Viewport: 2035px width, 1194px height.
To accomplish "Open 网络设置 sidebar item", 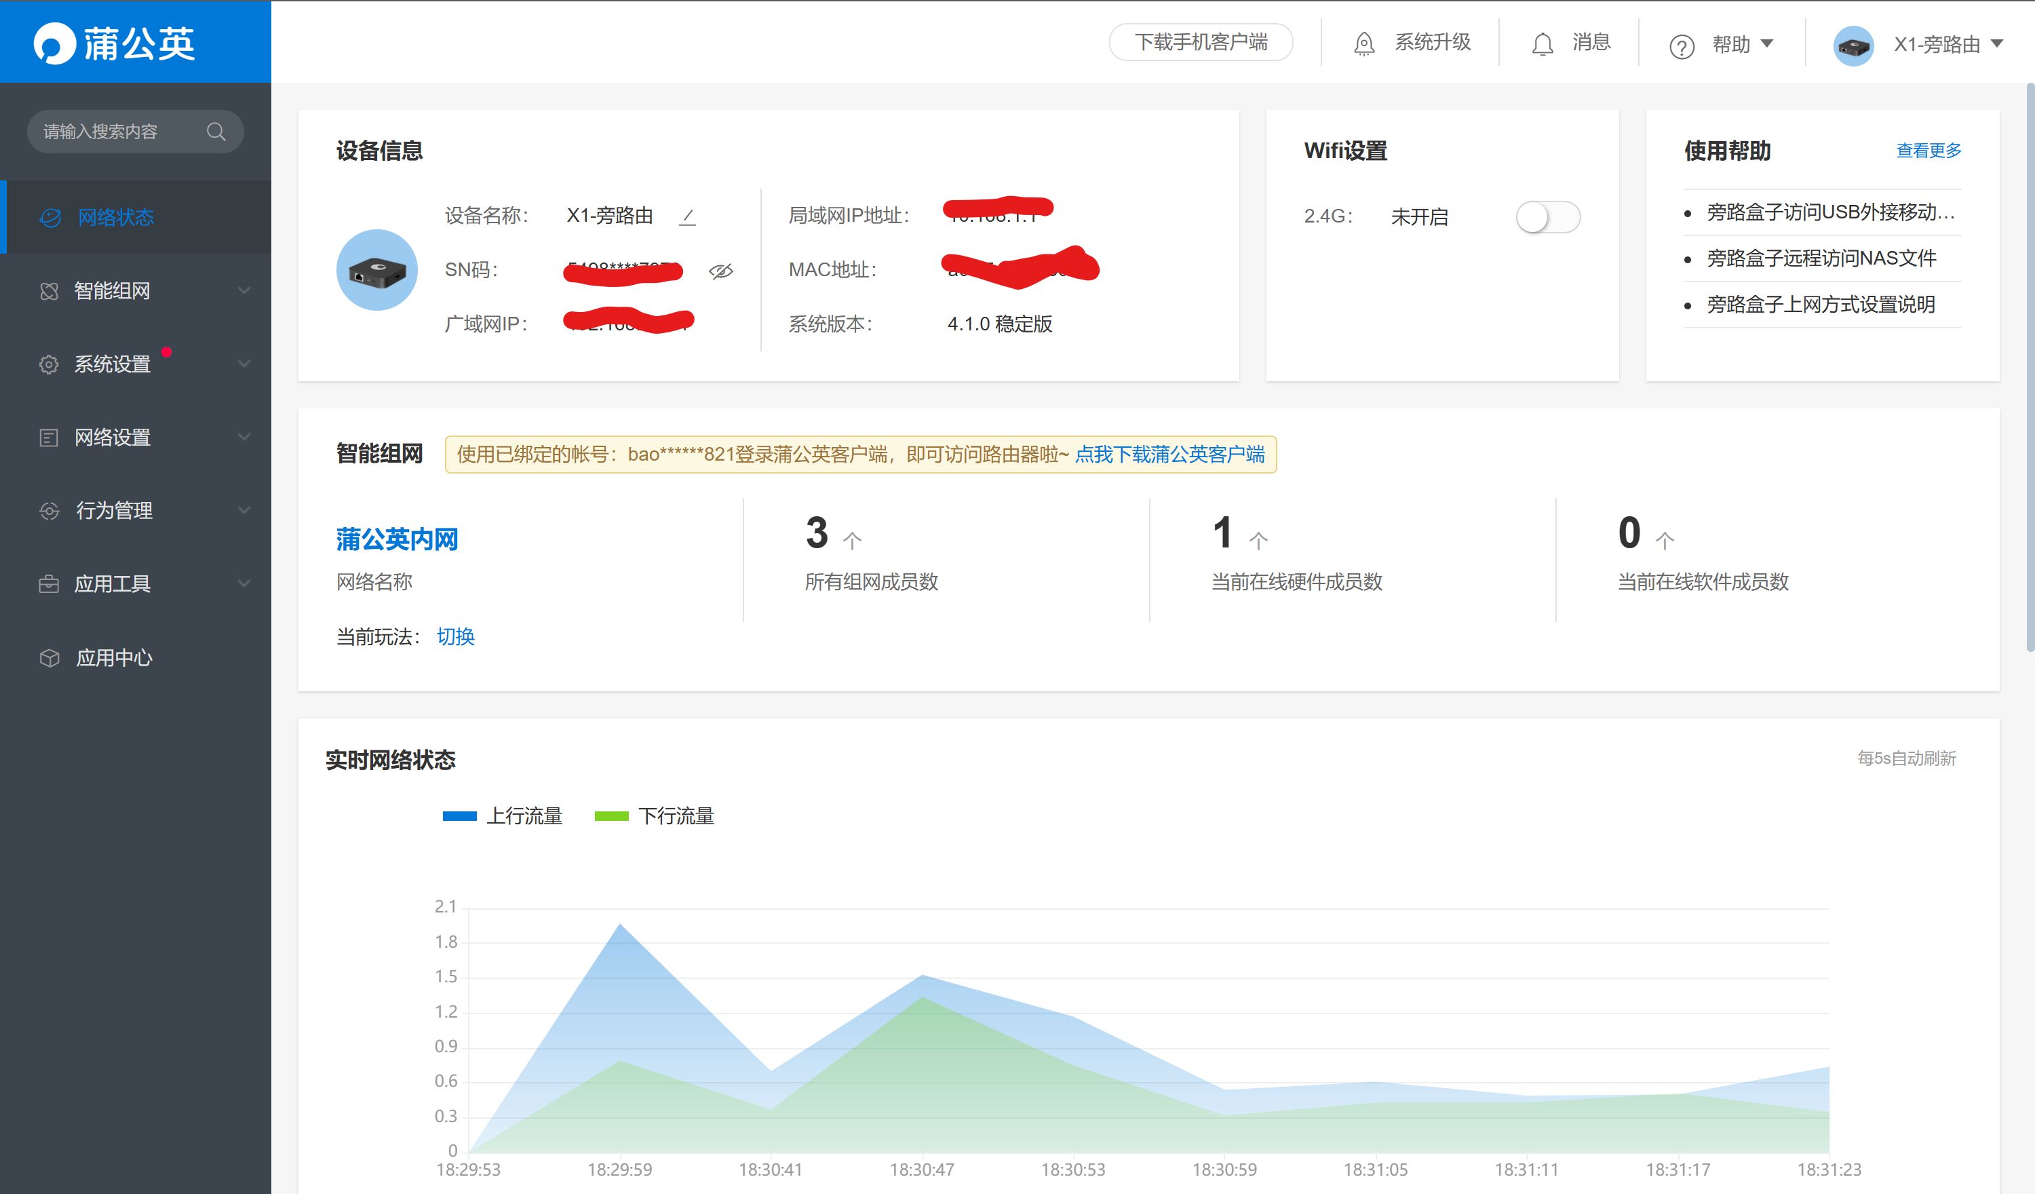I will (136, 438).
